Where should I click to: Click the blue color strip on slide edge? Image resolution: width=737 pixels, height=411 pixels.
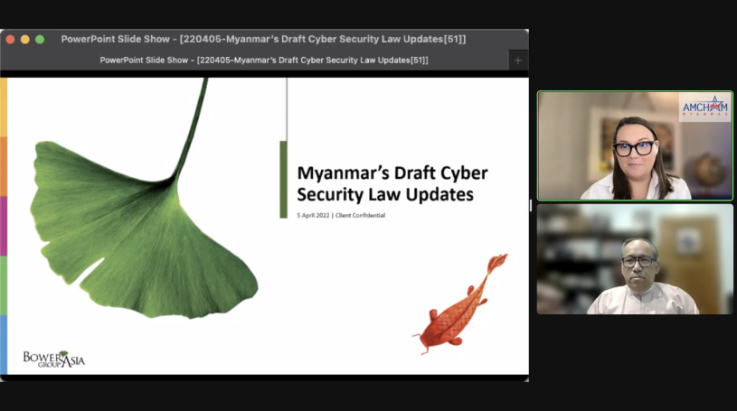pos(4,344)
